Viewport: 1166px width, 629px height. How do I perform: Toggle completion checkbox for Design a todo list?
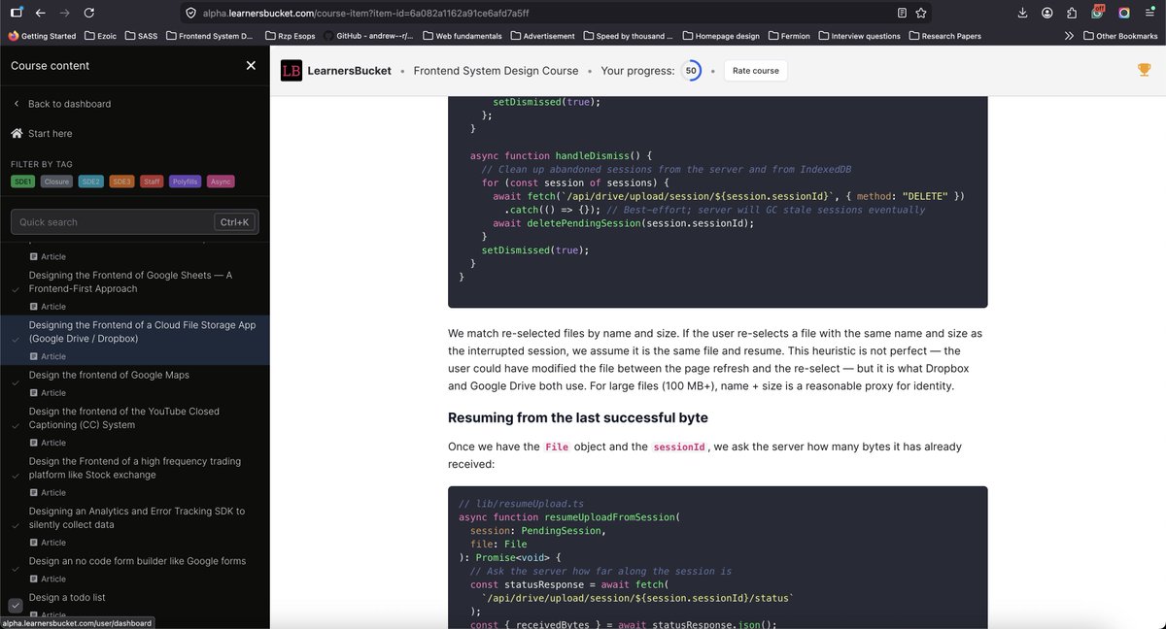coord(15,605)
